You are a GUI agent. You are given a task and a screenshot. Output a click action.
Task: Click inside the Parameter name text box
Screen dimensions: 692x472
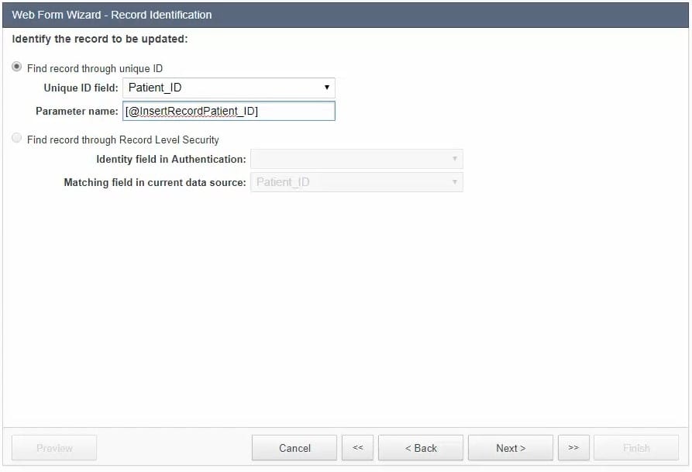pos(229,111)
